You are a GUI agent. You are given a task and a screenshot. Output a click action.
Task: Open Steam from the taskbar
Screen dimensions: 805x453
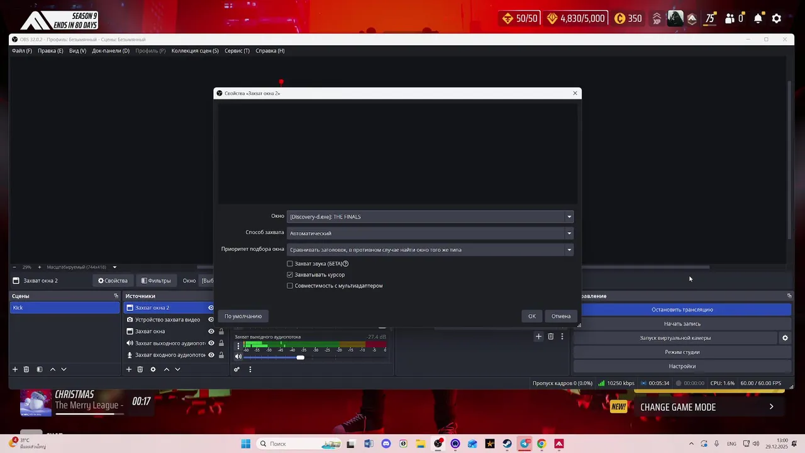[x=507, y=444]
